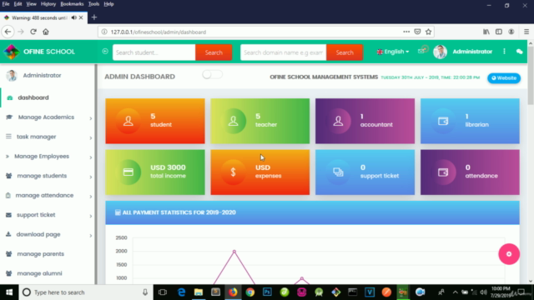Click Type here to search taskbar box
The width and height of the screenshot is (534, 300).
pyautogui.click(x=85, y=292)
